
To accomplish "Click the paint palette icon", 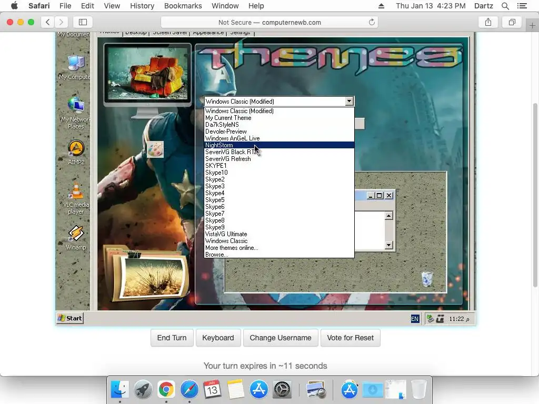I will pos(155,149).
